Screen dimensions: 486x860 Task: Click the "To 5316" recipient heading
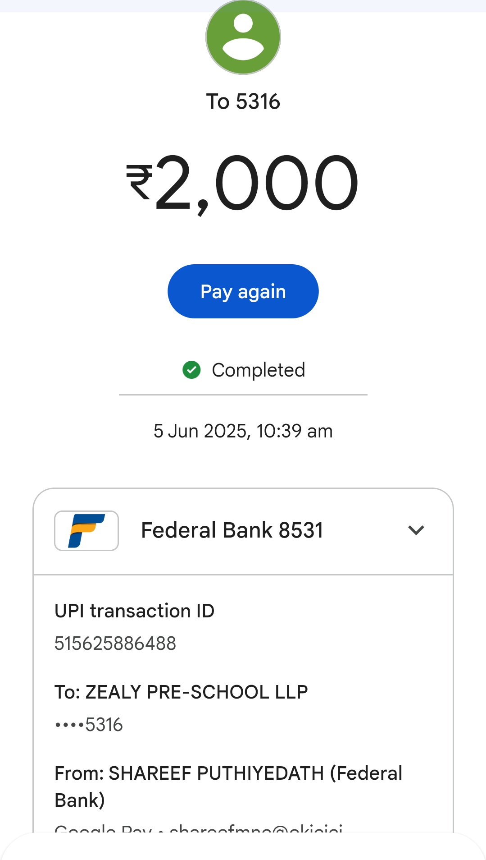243,101
